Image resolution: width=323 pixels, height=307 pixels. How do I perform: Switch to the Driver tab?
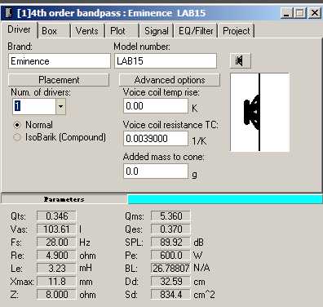pyautogui.click(x=19, y=29)
